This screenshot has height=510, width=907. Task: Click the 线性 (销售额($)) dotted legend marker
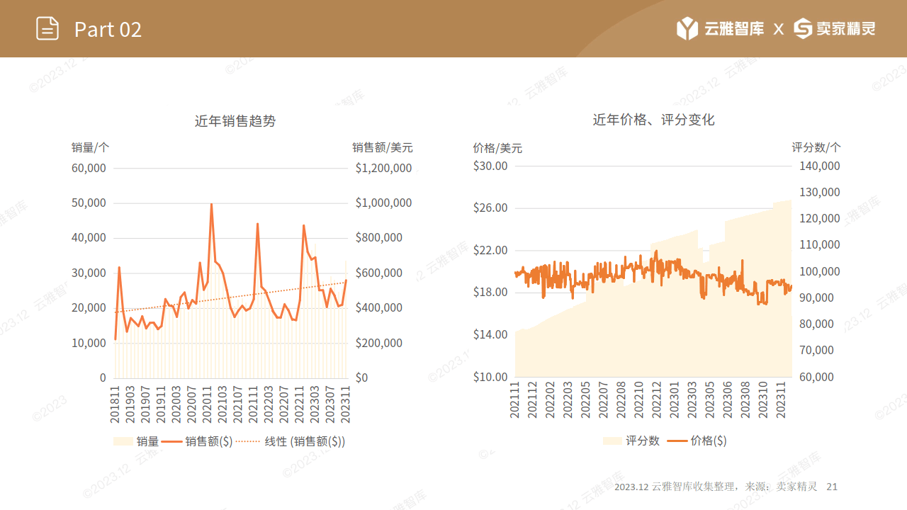249,441
